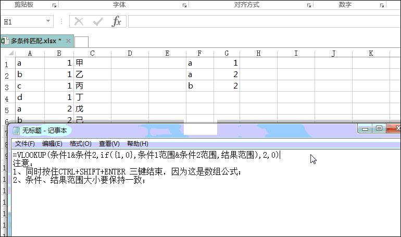The height and width of the screenshot is (237, 401).
Task: Open Insert Function fx button
Action: click(116, 21)
